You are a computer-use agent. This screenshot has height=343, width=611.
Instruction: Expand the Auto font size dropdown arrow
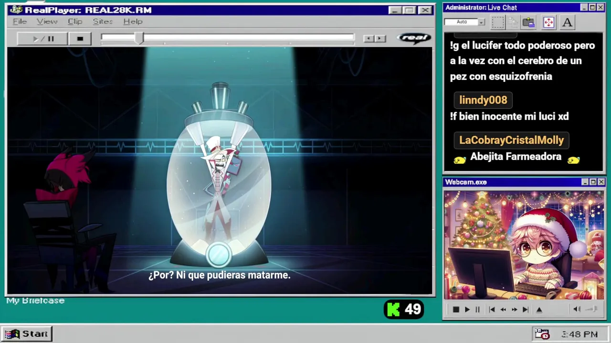(x=482, y=22)
